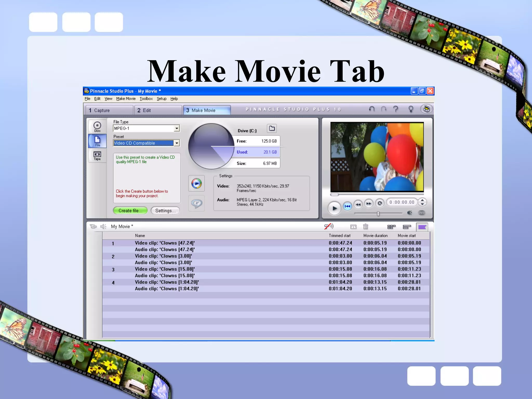Click the preview scrubber bar
532x399 pixels.
pos(377,194)
